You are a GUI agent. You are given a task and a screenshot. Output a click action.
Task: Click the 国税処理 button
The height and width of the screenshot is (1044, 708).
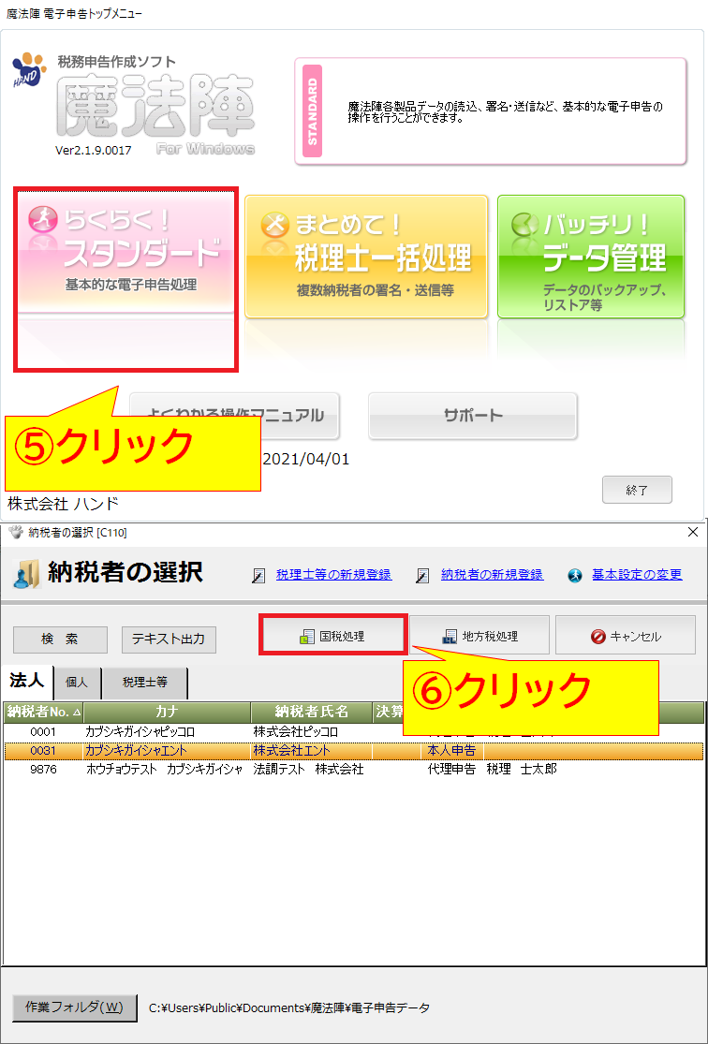click(x=332, y=635)
